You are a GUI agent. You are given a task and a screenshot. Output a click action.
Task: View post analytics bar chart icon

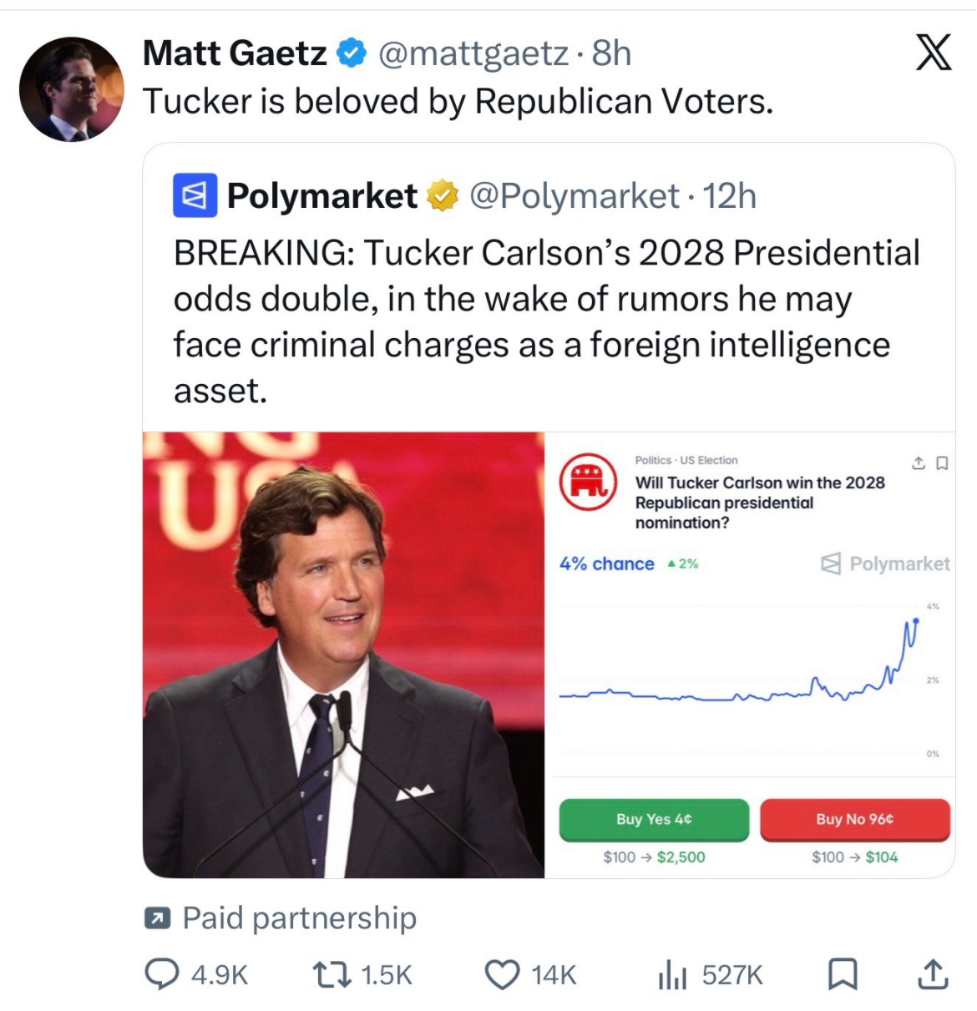click(x=672, y=974)
